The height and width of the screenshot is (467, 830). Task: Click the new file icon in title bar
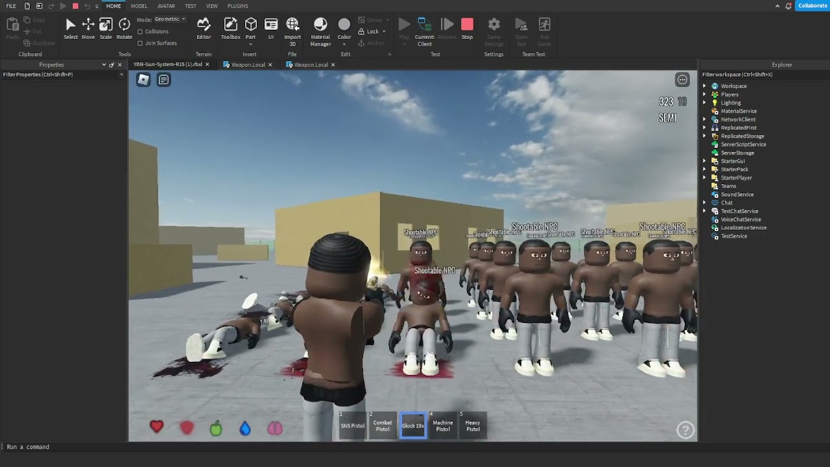pos(27,6)
